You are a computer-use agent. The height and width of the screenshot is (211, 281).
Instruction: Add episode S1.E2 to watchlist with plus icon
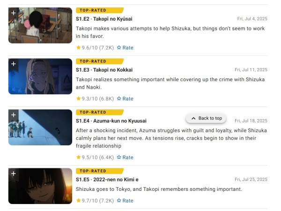click(14, 13)
